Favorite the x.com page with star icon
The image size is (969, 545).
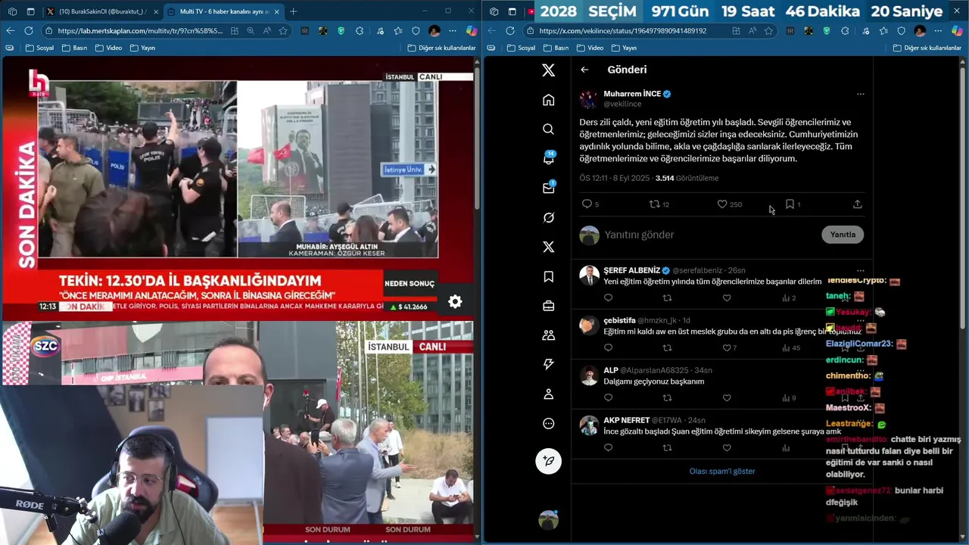click(x=768, y=31)
